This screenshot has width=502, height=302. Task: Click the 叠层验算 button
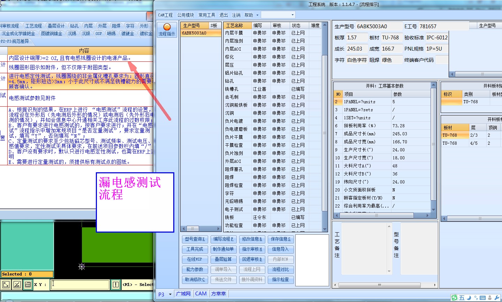pyautogui.click(x=223, y=259)
